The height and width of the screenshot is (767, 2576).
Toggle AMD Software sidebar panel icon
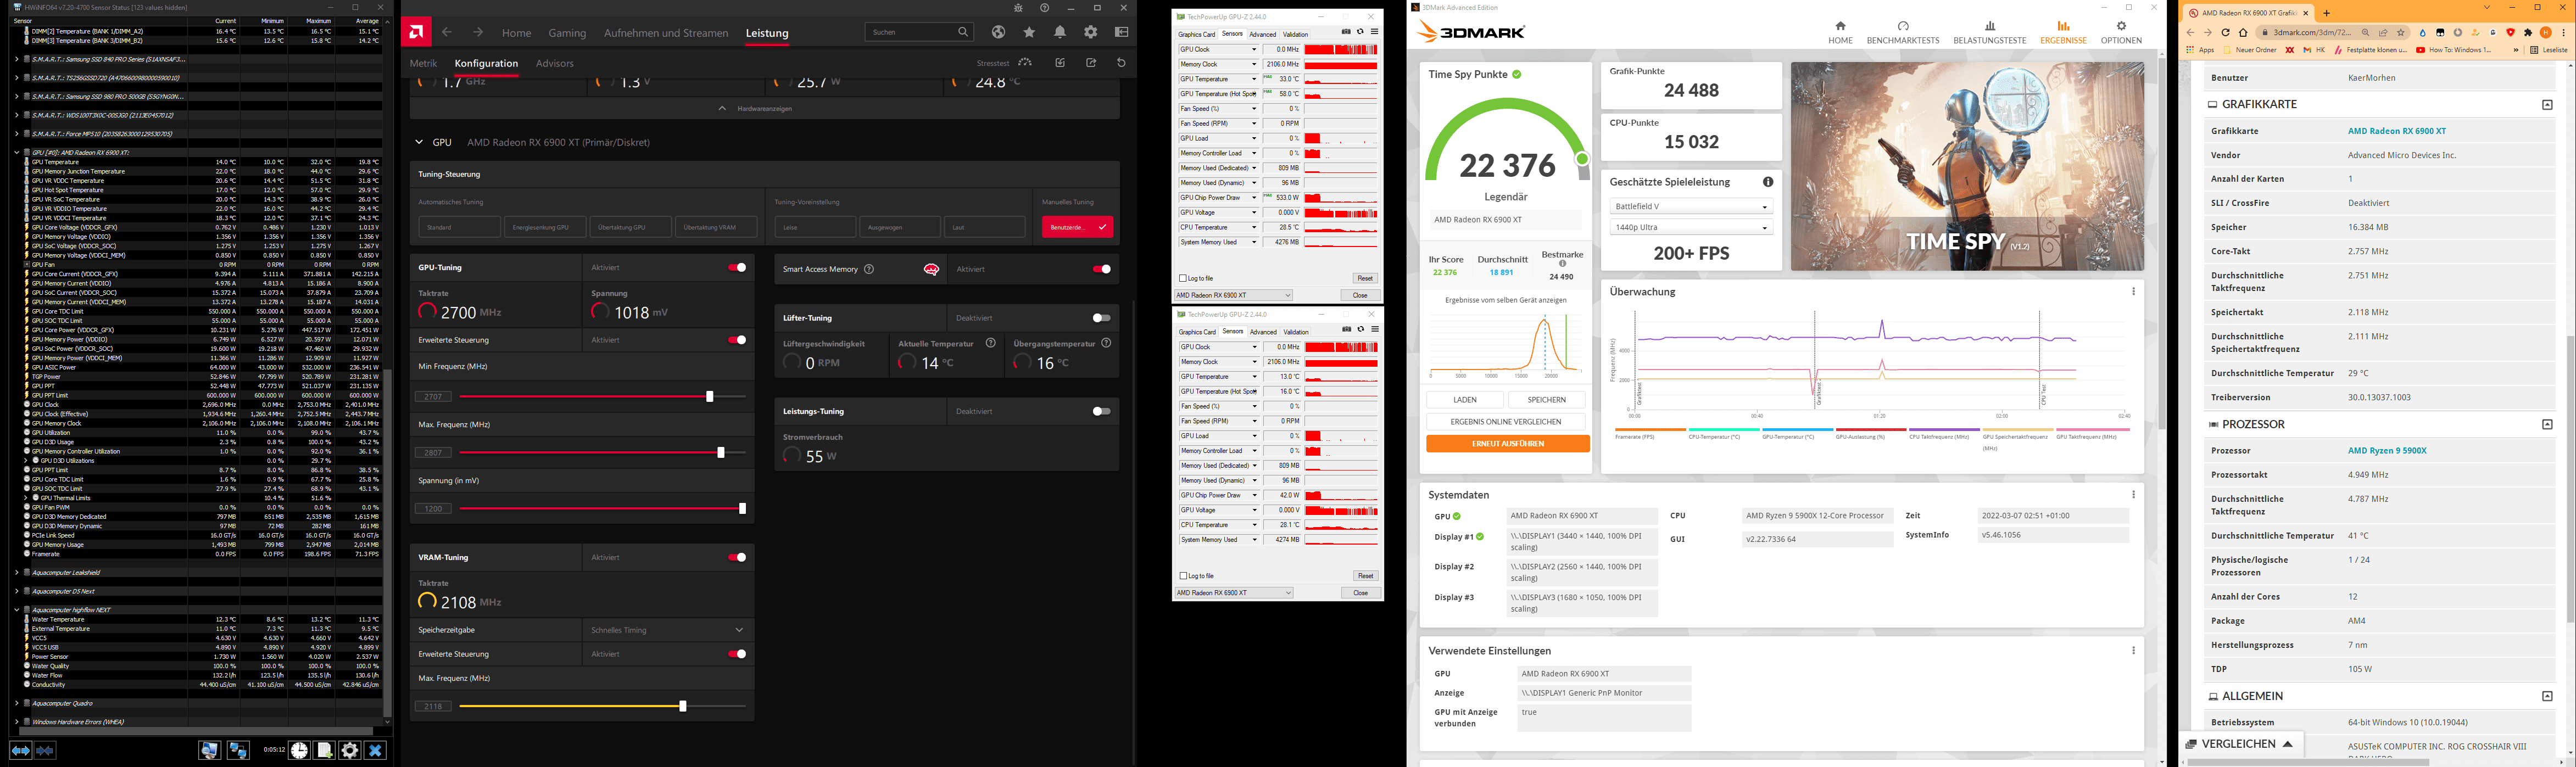point(1121,32)
